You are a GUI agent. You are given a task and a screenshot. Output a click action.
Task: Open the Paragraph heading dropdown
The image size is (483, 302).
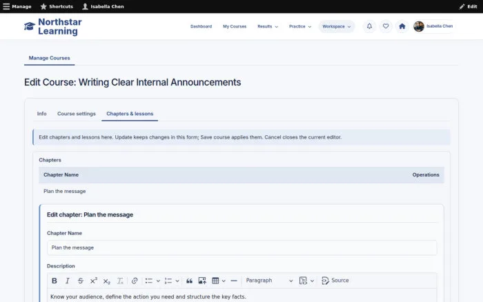pos(269,281)
